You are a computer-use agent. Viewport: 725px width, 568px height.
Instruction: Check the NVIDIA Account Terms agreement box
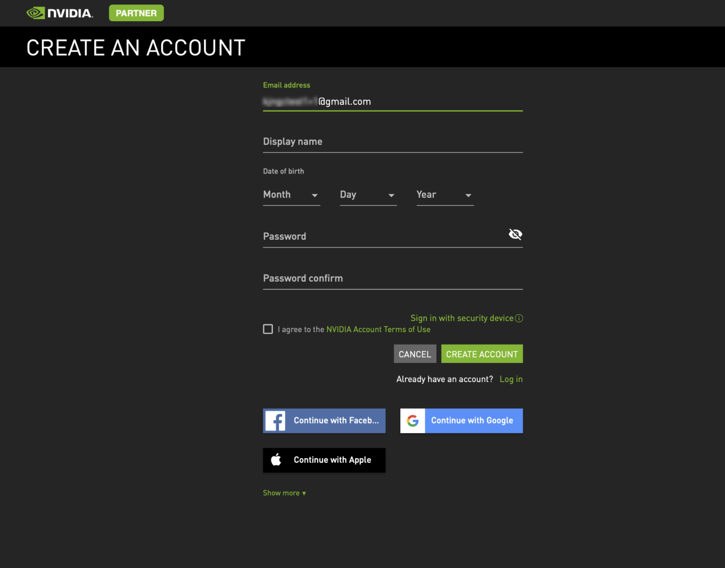[x=267, y=329]
